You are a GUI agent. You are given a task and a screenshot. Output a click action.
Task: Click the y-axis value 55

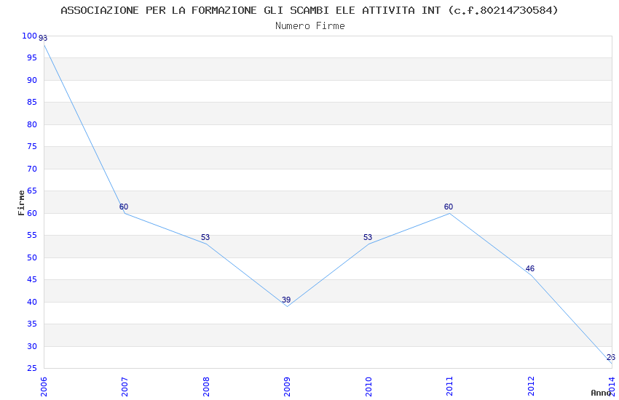[x=32, y=235]
